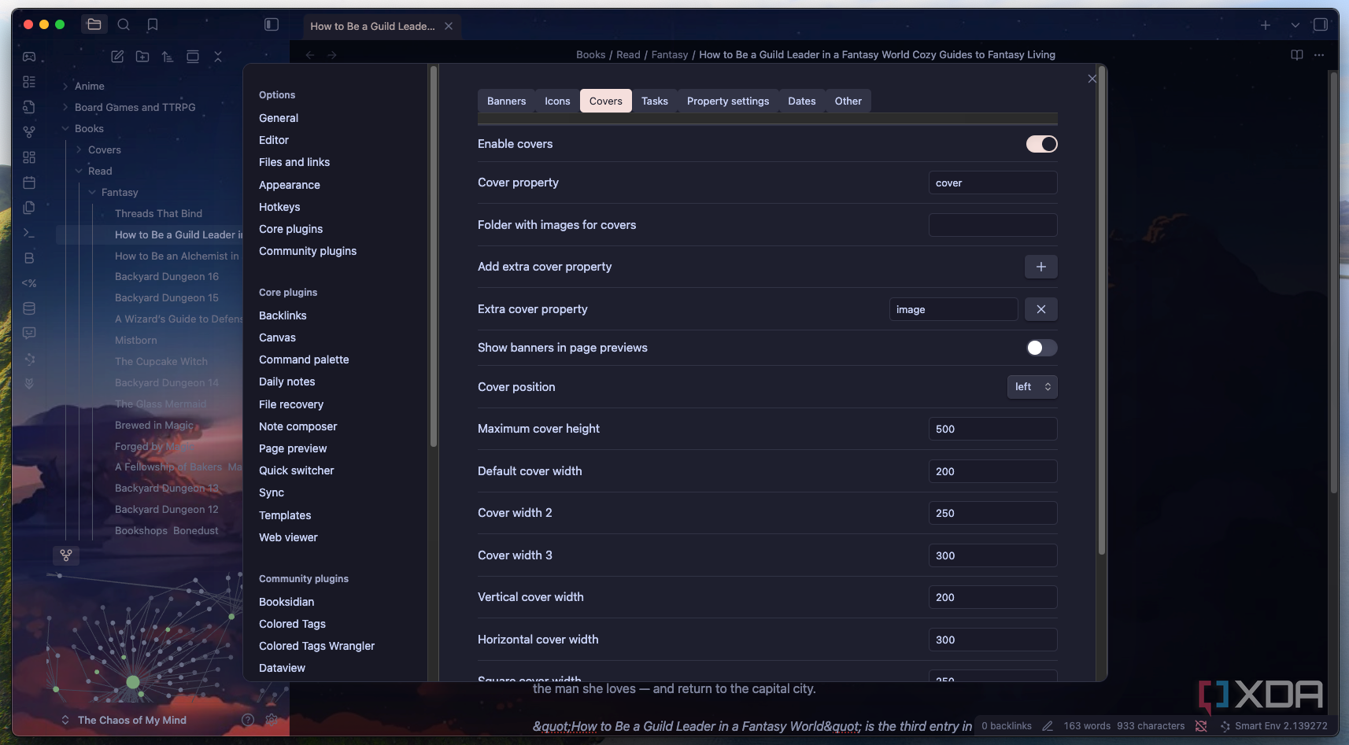Open the calendar ribbon icon
The width and height of the screenshot is (1349, 745).
click(x=29, y=183)
